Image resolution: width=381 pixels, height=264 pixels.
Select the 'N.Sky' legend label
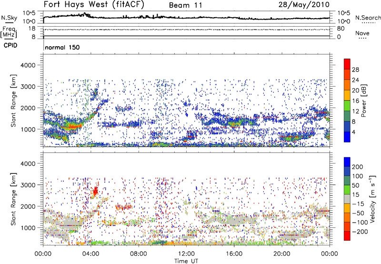(9, 18)
